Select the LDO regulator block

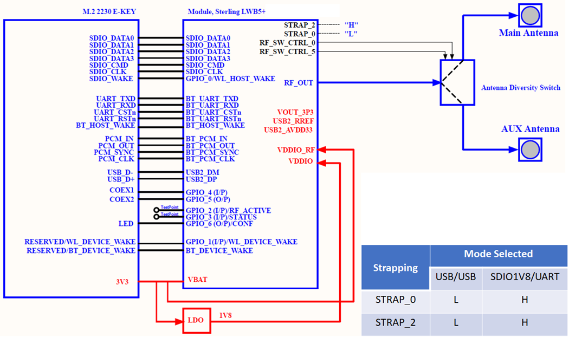click(x=197, y=320)
